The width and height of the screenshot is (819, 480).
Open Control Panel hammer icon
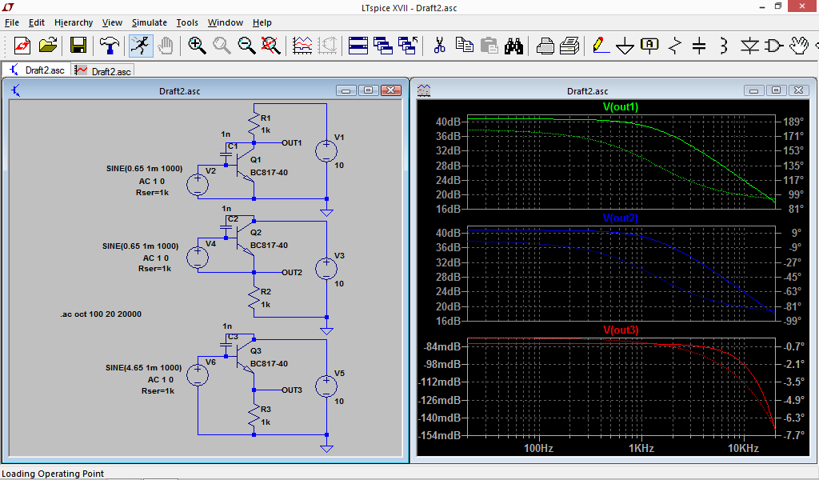click(109, 46)
